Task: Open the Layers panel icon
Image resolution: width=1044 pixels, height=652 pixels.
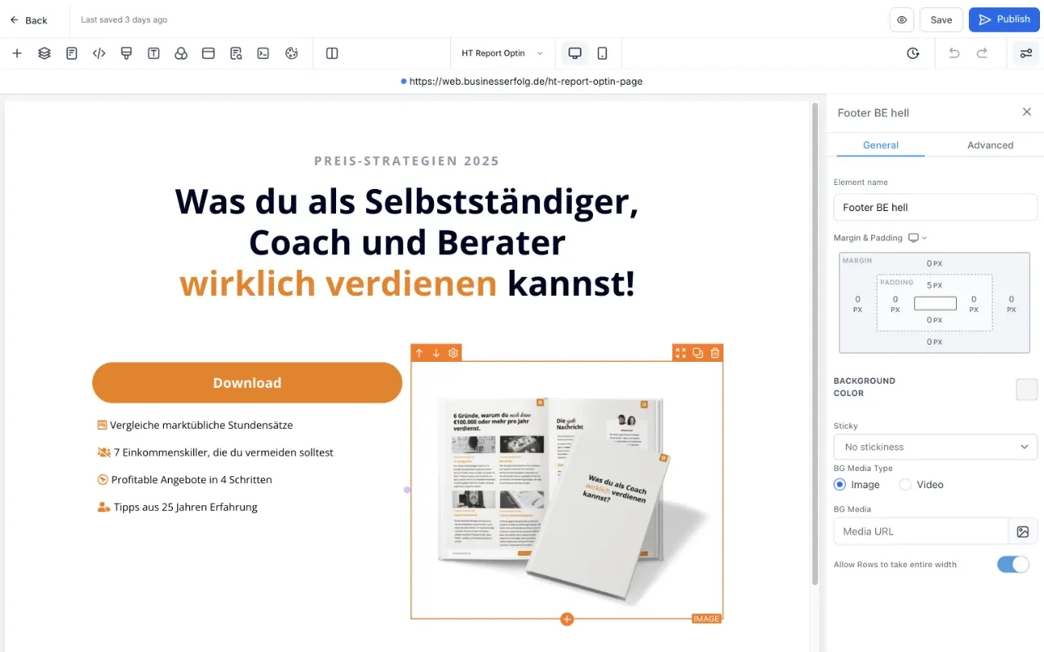Action: coord(44,53)
